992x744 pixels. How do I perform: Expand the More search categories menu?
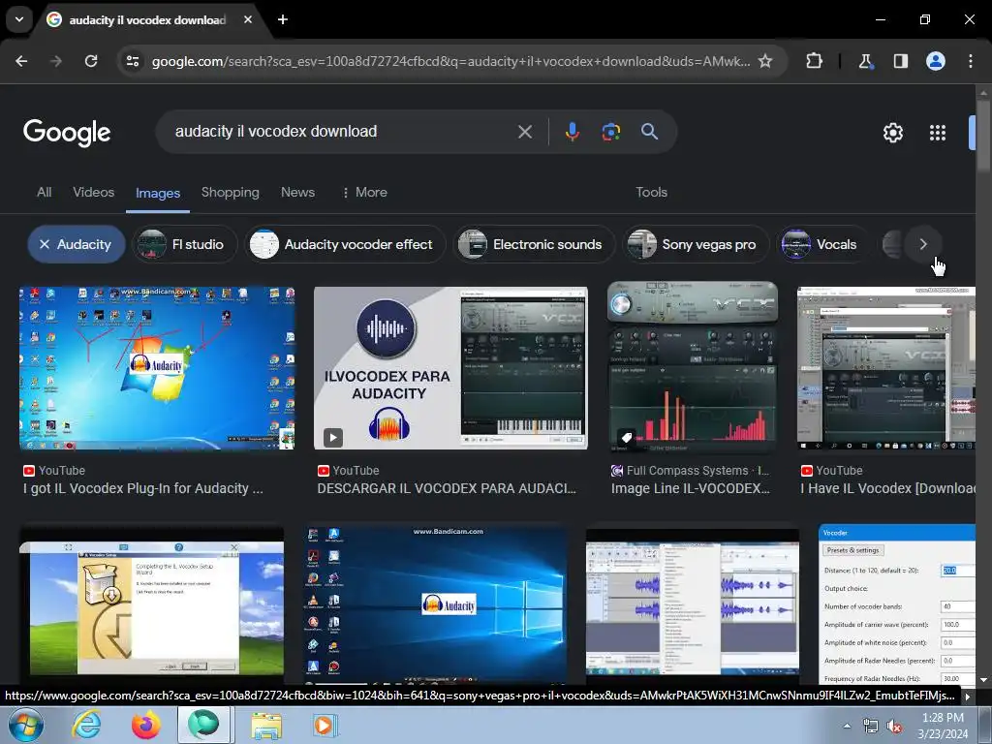pyautogui.click(x=364, y=193)
